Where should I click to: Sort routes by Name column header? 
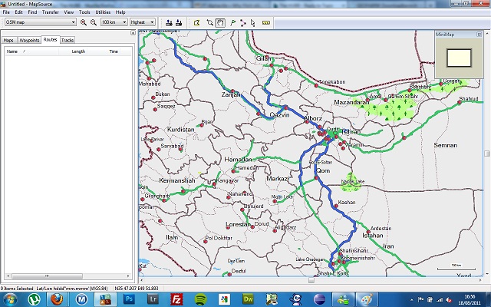[31, 51]
